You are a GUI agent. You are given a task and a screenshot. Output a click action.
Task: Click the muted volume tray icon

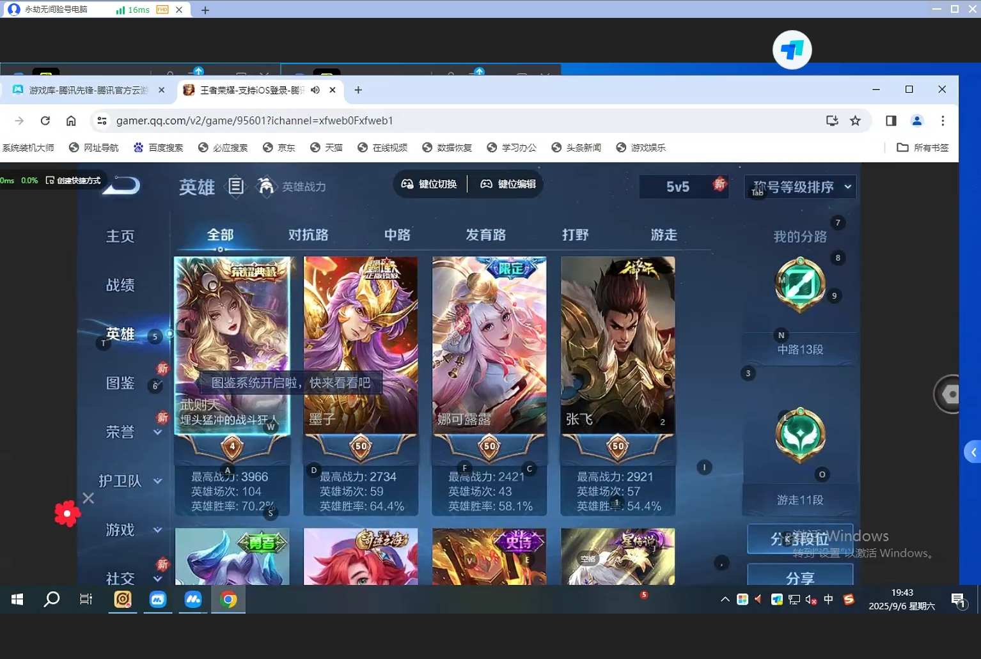coord(811,600)
